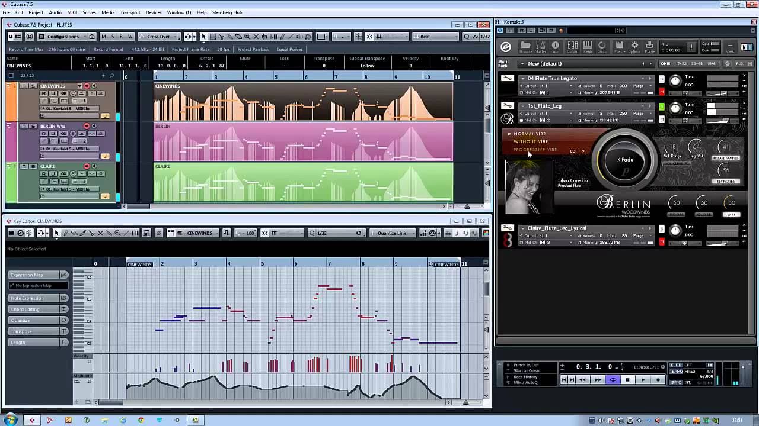Image resolution: width=759 pixels, height=426 pixels.
Task: Select Zoom tool in Key Editor toolbar
Action: [117, 233]
